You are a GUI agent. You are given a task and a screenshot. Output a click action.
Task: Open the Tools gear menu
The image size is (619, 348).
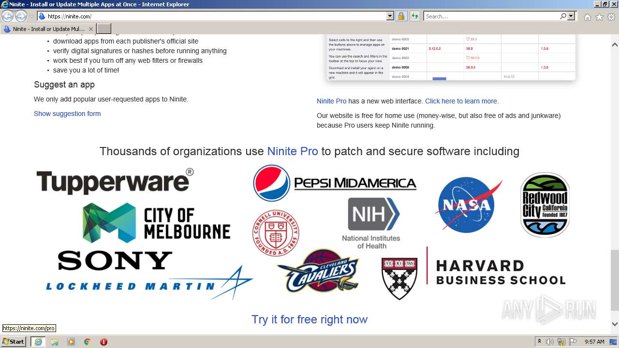[611, 17]
